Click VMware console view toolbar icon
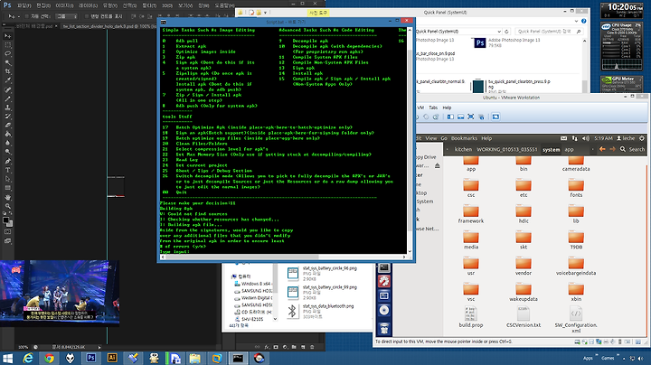This screenshot has width=651, height=365. pyautogui.click(x=495, y=117)
